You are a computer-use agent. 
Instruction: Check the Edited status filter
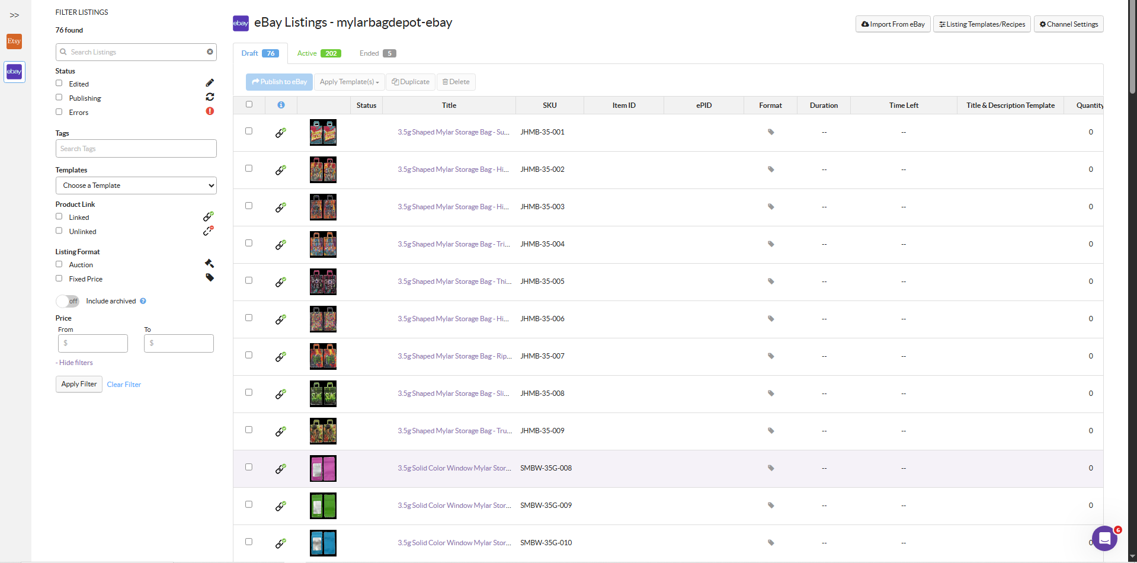(59, 84)
